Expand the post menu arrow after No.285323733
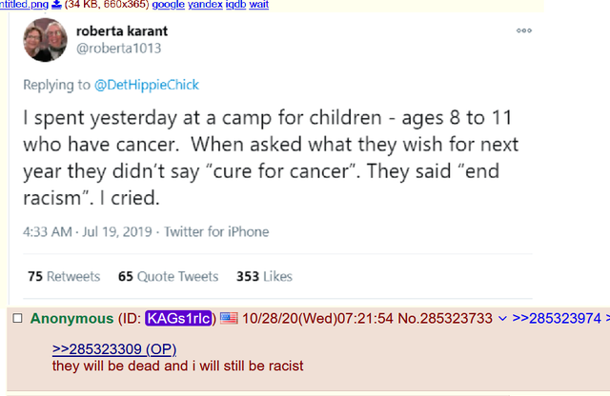610x396 pixels. coord(502,317)
